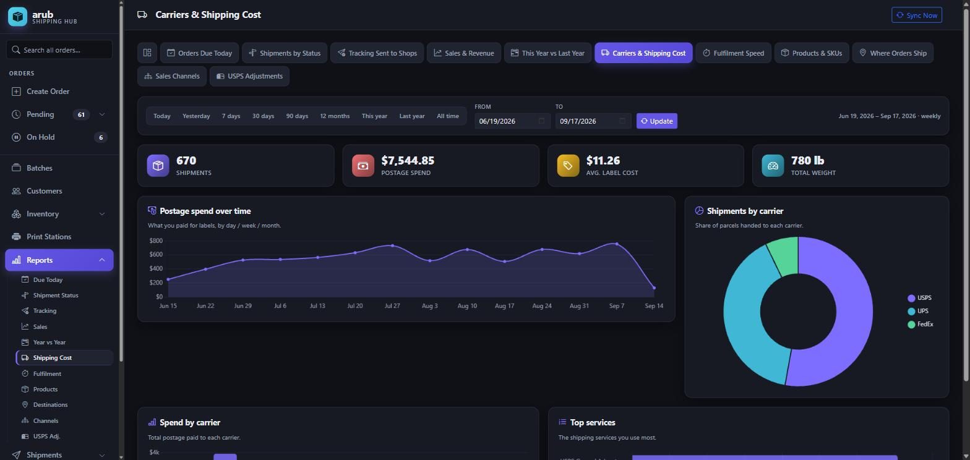970x460 pixels.
Task: Click the teal Total Weight gauge icon
Action: 773,166
